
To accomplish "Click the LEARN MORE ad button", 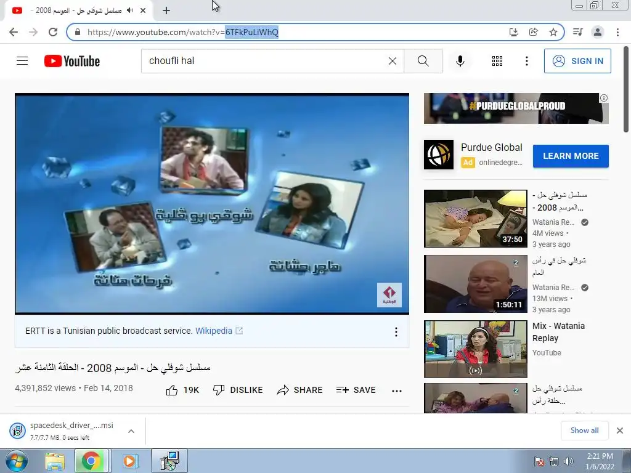I will (x=571, y=156).
